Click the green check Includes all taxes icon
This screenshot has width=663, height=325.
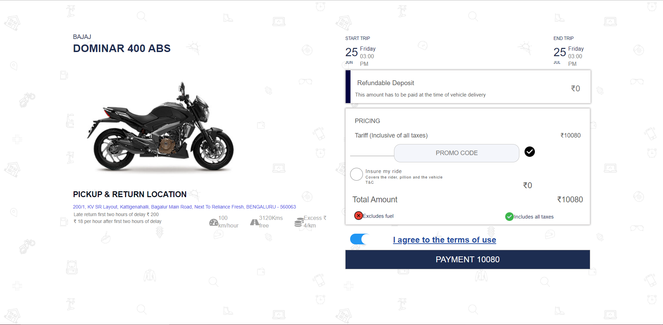[509, 216]
